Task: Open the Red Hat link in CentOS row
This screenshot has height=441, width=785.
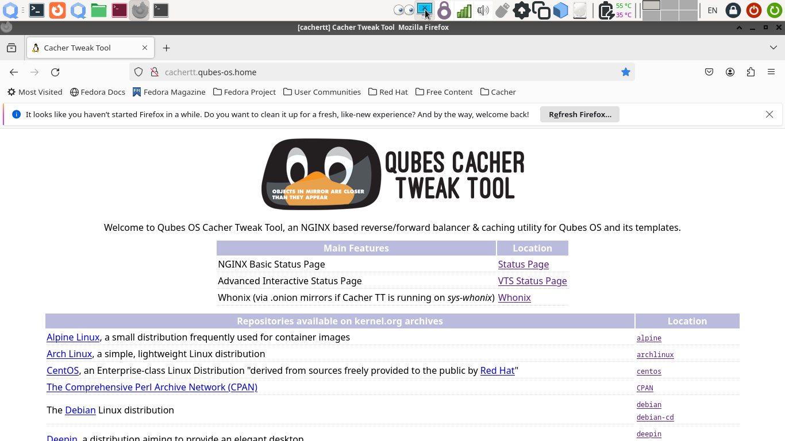Action: click(497, 370)
